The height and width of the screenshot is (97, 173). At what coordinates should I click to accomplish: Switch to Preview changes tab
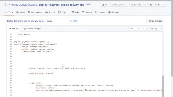(32, 29)
